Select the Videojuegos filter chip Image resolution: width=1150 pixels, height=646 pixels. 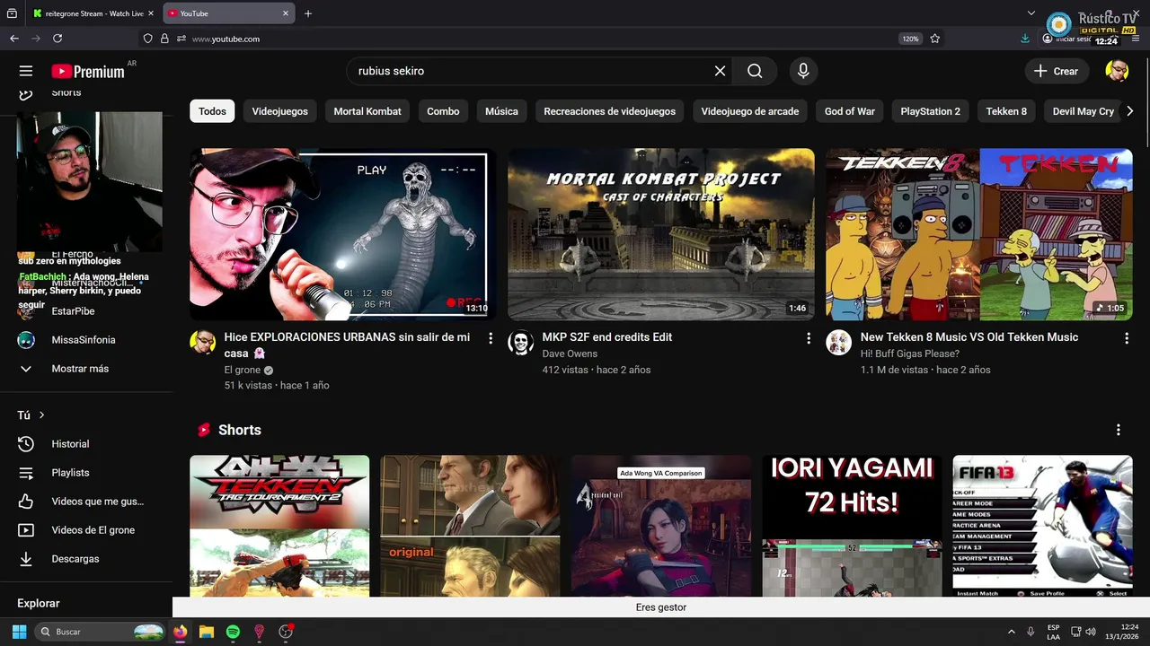pyautogui.click(x=279, y=111)
